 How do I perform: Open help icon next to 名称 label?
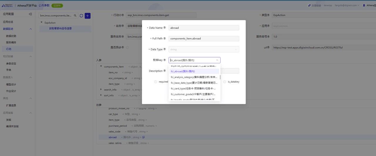(123, 26)
